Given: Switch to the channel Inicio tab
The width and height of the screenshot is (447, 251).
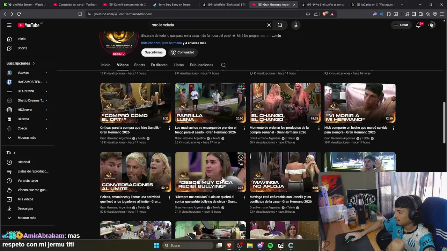Looking at the screenshot, I should tap(106, 65).
